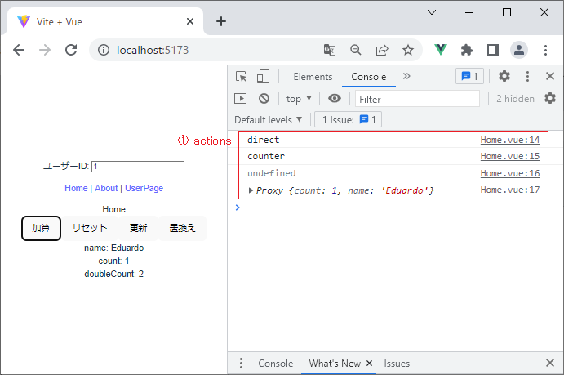The height and width of the screenshot is (375, 564).
Task: Navigate to the UserPage link
Action: click(x=144, y=188)
